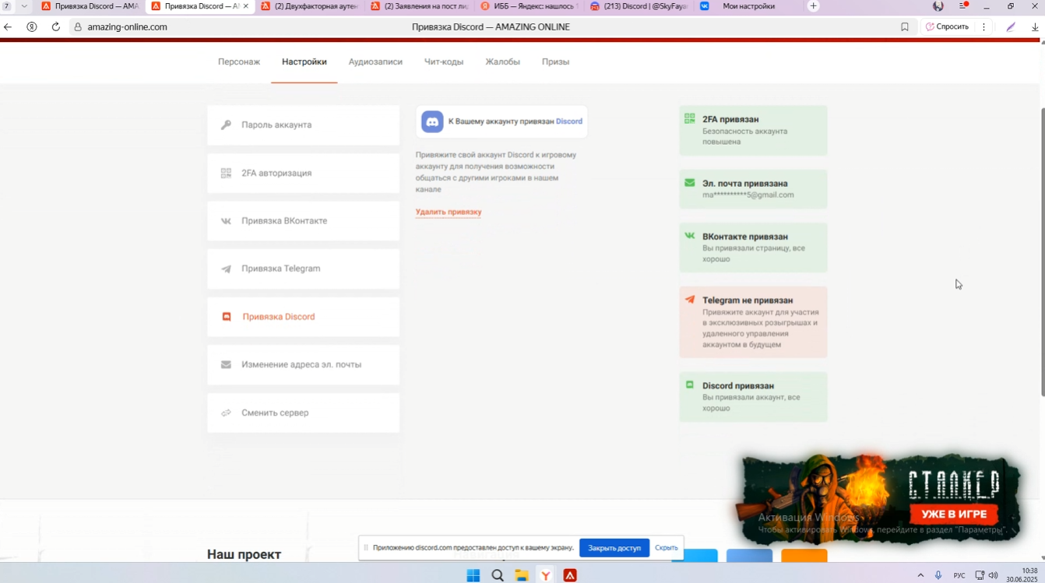The width and height of the screenshot is (1045, 583).
Task: Switch to the (213) Discord tab
Action: [639, 6]
